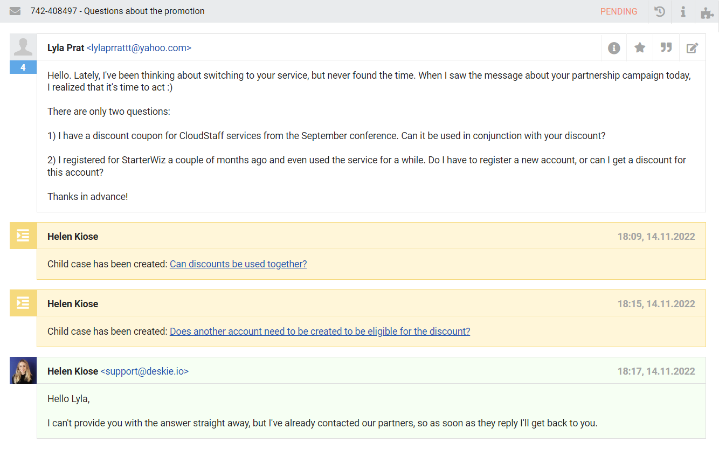Click the support@deskie.io email address
Screen dimensions: 719x449
144,371
